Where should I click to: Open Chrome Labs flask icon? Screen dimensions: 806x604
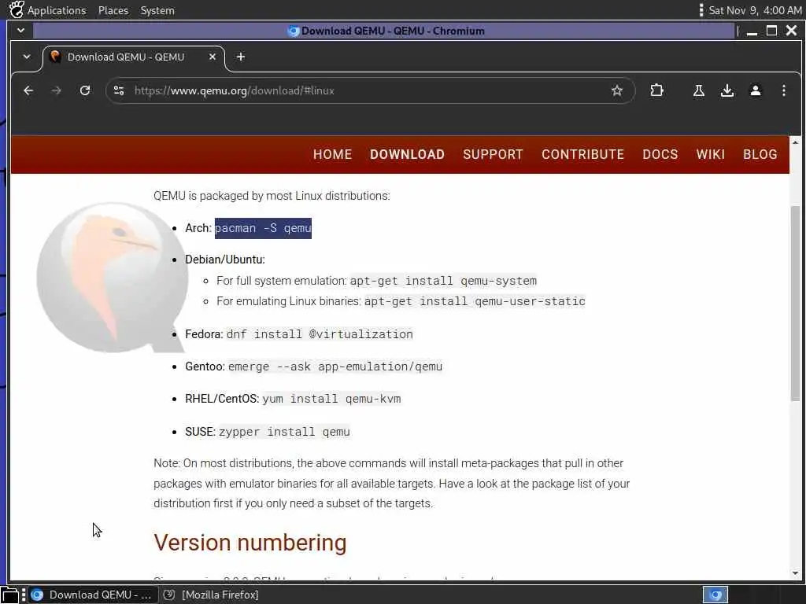coord(699,91)
